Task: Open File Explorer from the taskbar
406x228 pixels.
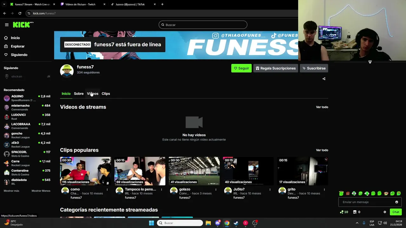Action: pos(208,223)
